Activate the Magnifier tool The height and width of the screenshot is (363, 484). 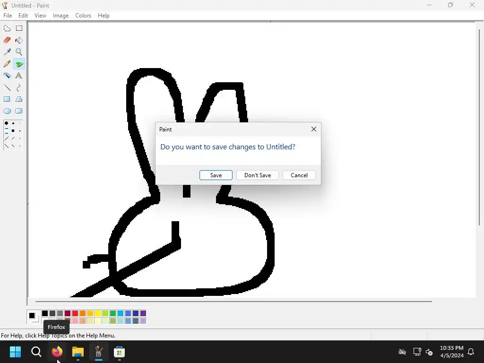pyautogui.click(x=19, y=52)
